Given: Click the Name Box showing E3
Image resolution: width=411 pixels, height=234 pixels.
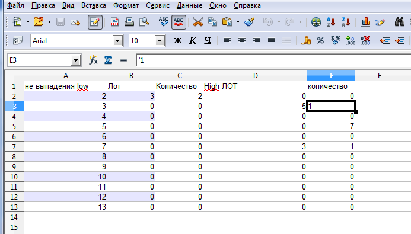Looking at the screenshot, I should tap(39, 60).
